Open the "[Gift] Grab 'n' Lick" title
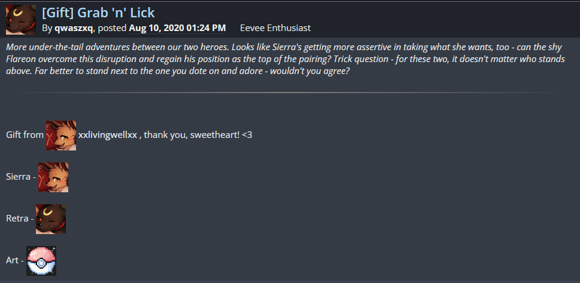 [98, 13]
